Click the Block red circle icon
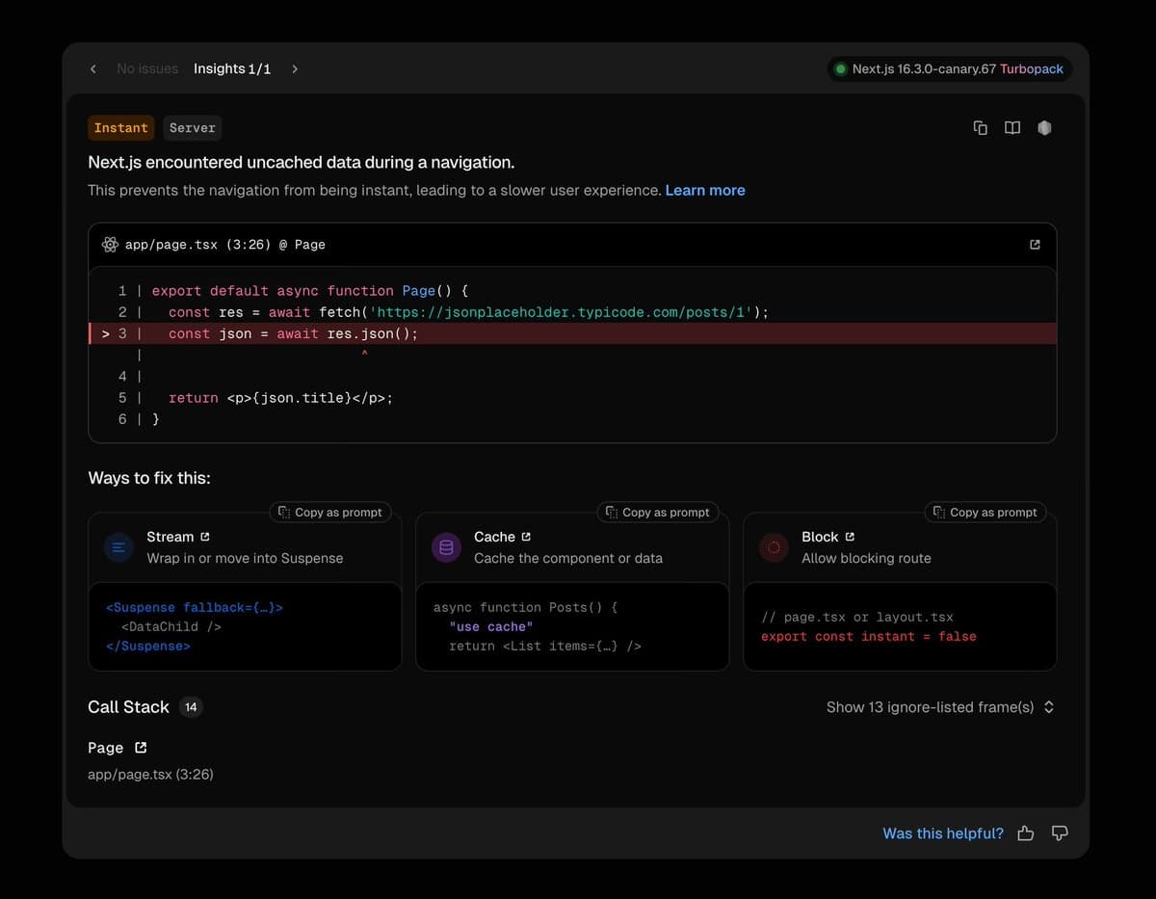Screen dimensions: 1156x899 774,548
